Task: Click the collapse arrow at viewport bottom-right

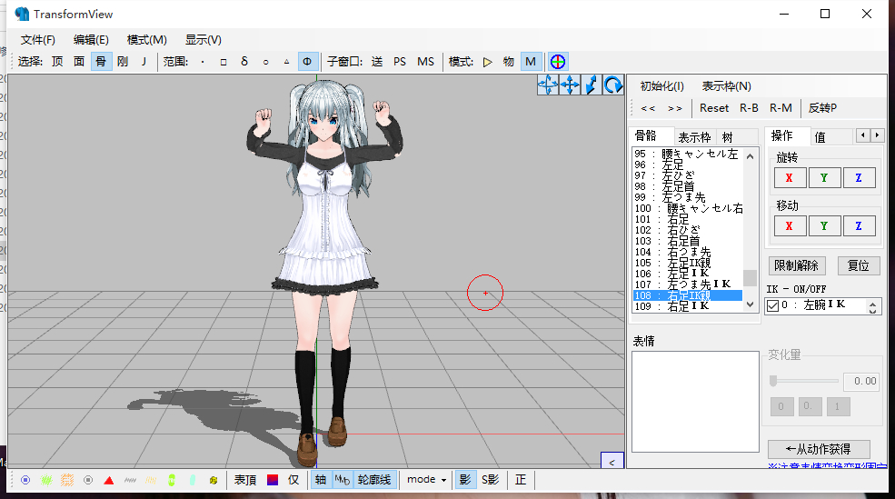Action: (x=612, y=463)
